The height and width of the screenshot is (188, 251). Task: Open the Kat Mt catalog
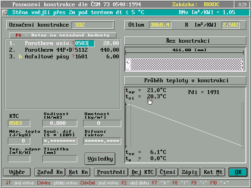point(213,172)
